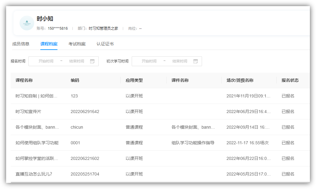316x189 pixels.
Task: Open the 初次学习时间 end date calendar picker
Action: coord(196,61)
